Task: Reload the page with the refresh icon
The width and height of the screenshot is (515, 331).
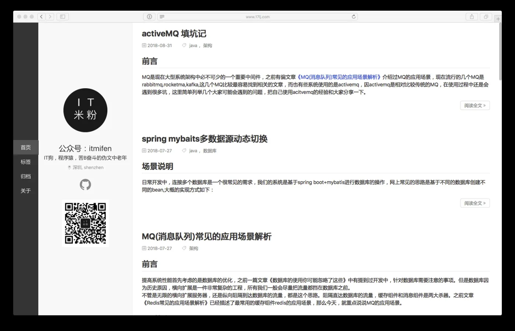Action: (354, 17)
